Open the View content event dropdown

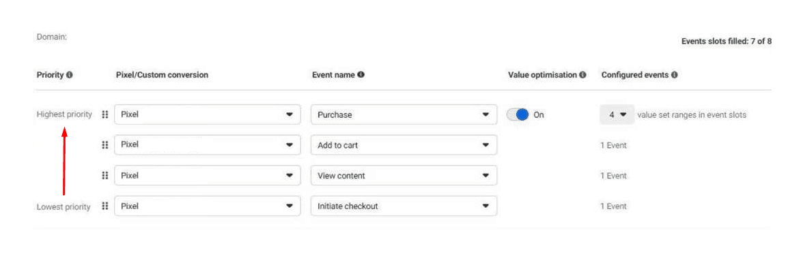404,175
